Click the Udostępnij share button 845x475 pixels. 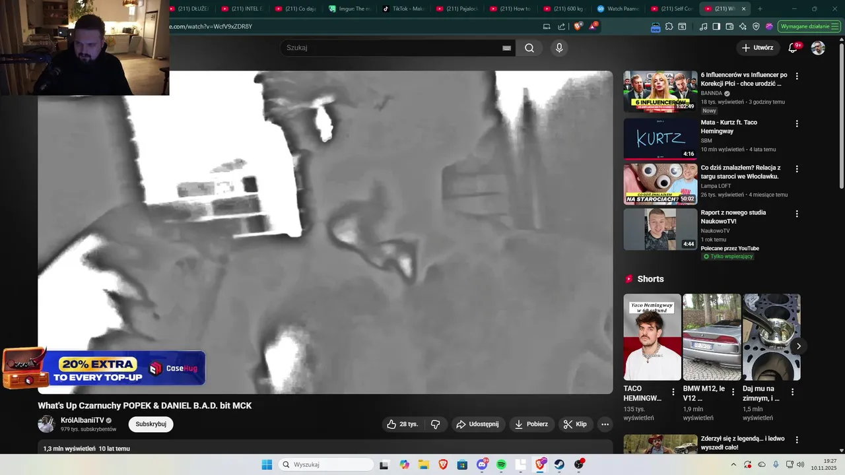click(479, 424)
